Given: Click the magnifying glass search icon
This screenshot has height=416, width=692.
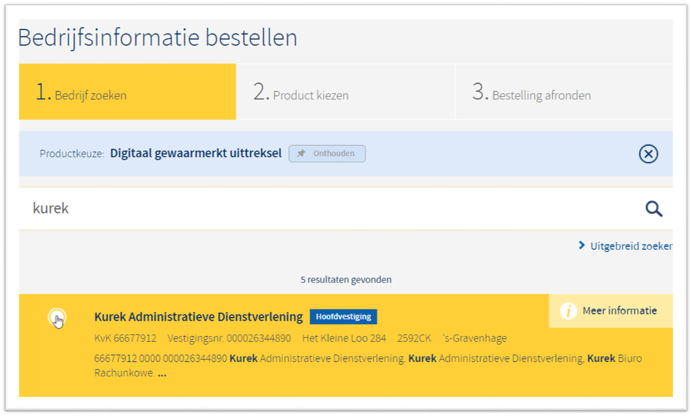Looking at the screenshot, I should coord(653,209).
